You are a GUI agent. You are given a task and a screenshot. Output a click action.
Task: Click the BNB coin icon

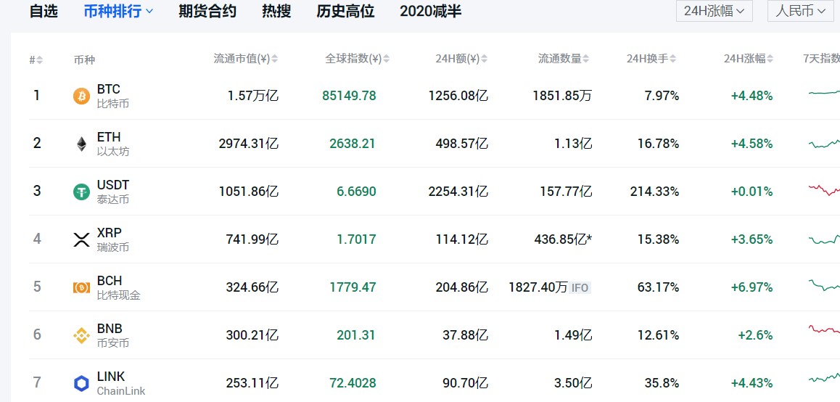81,335
